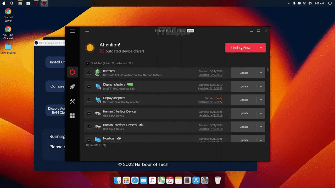The image size is (335, 188).
Task: Expand the Microsoft Basic Display Adapter Update dropdown
Action: click(x=261, y=100)
